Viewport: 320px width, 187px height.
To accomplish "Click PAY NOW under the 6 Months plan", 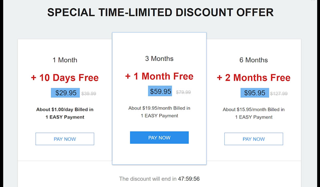I will 254,139.
